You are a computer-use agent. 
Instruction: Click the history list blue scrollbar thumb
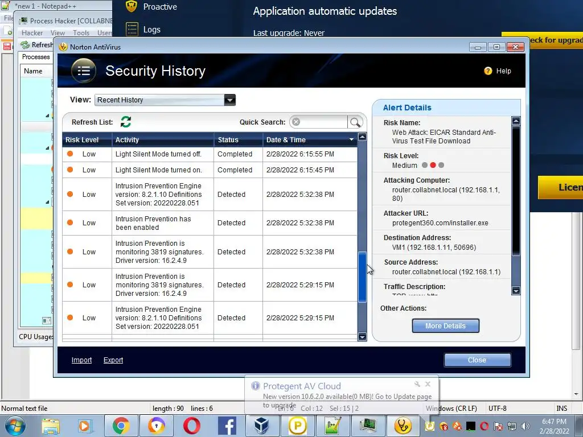click(x=362, y=277)
